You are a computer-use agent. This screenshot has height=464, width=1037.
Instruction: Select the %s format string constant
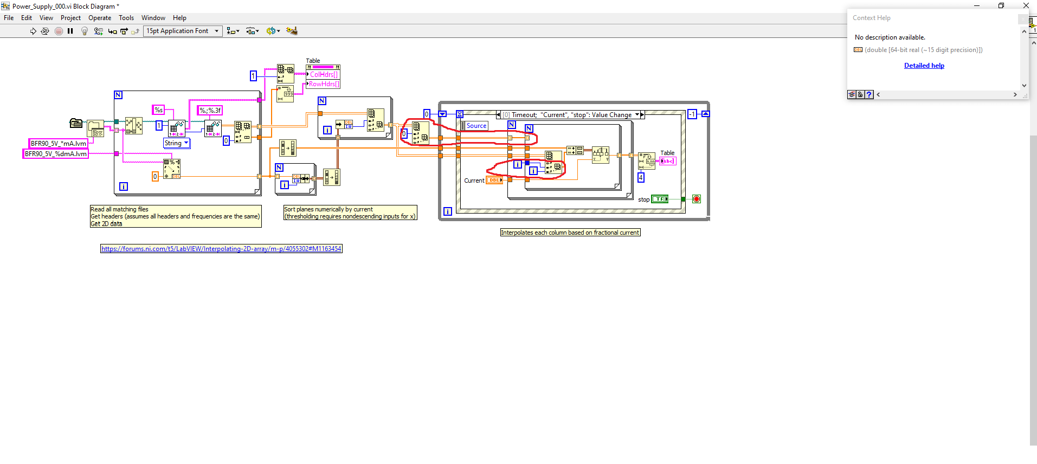(x=158, y=110)
